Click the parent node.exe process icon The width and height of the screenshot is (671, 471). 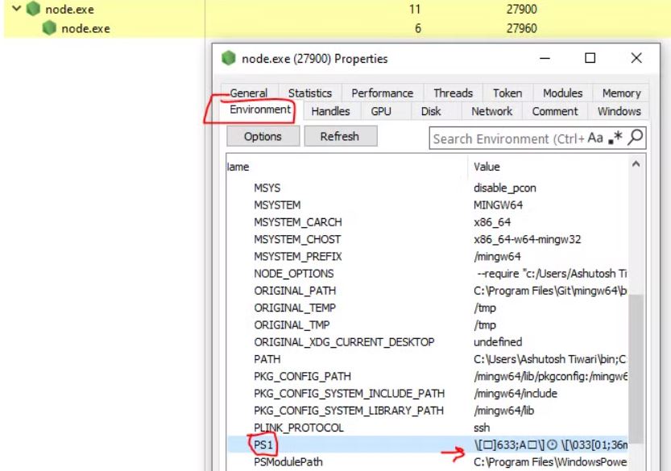33,10
